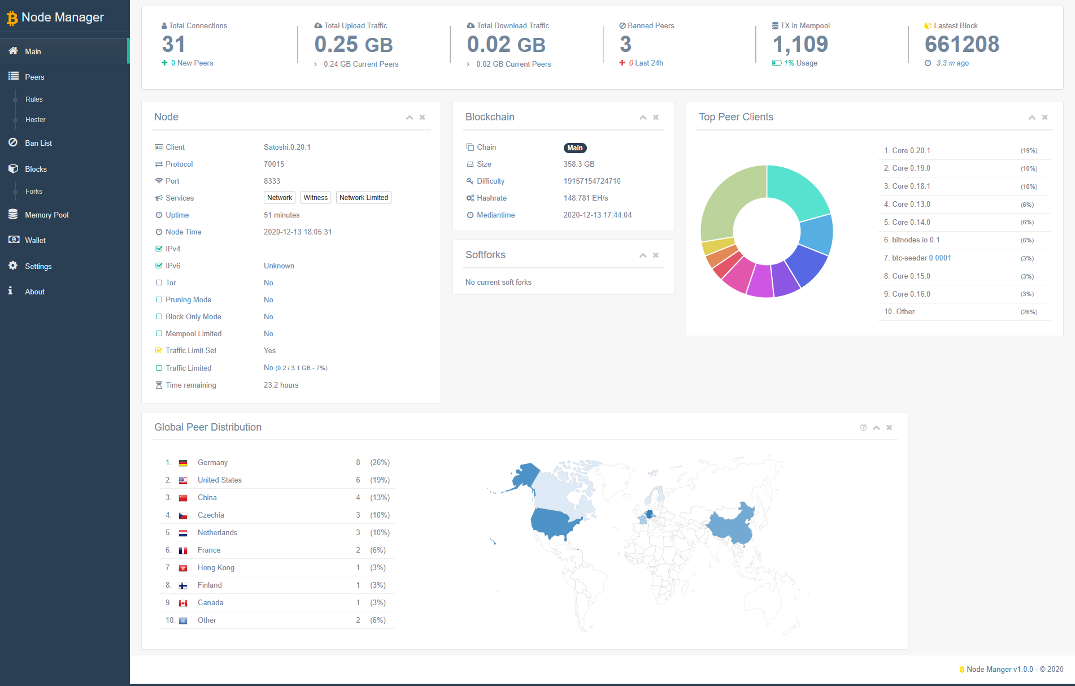Click the Blocks cube icon in sidebar
Image resolution: width=1075 pixels, height=686 pixels.
tap(13, 169)
